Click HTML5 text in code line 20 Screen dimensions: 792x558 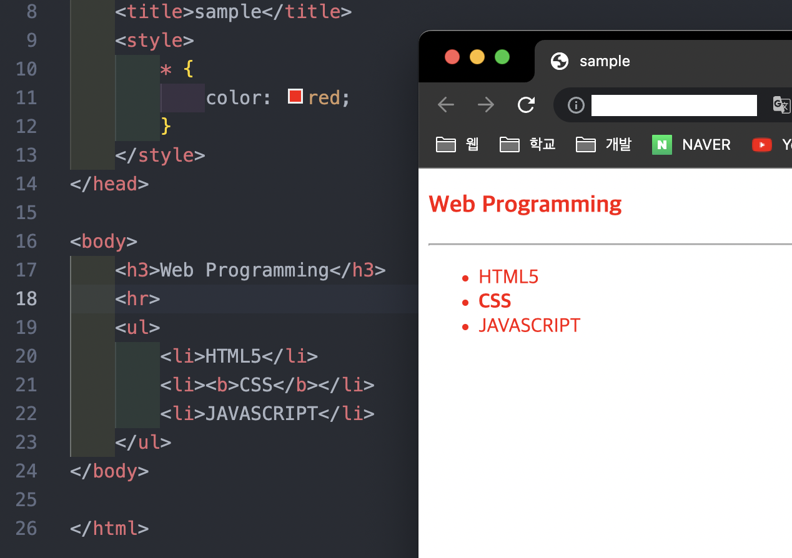pos(234,356)
